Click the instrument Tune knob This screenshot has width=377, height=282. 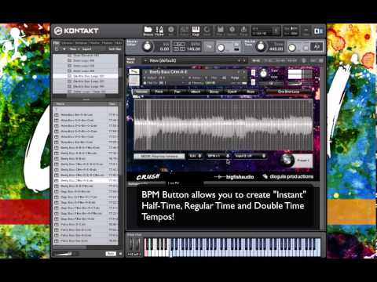tap(264, 74)
